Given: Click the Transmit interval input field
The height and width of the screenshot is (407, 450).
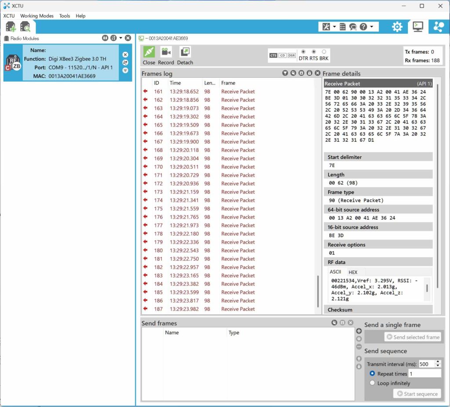Looking at the screenshot, I should (427, 364).
